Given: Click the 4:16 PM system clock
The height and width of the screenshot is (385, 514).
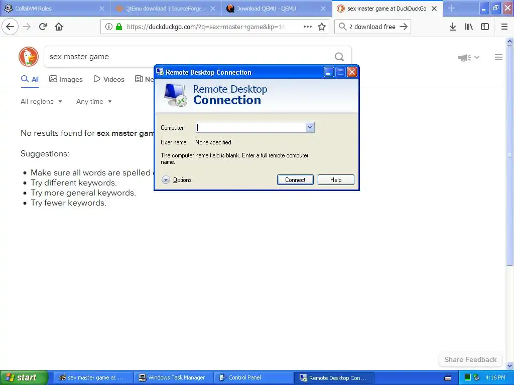Looking at the screenshot, I should point(495,377).
